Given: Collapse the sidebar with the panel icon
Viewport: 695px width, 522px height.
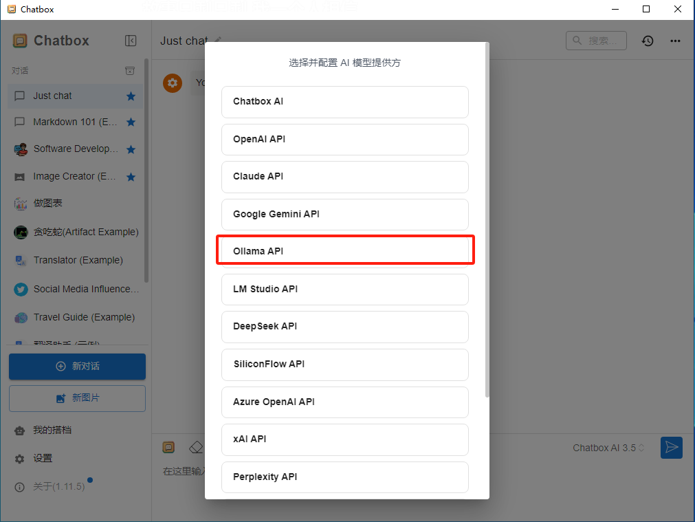Looking at the screenshot, I should [x=131, y=41].
